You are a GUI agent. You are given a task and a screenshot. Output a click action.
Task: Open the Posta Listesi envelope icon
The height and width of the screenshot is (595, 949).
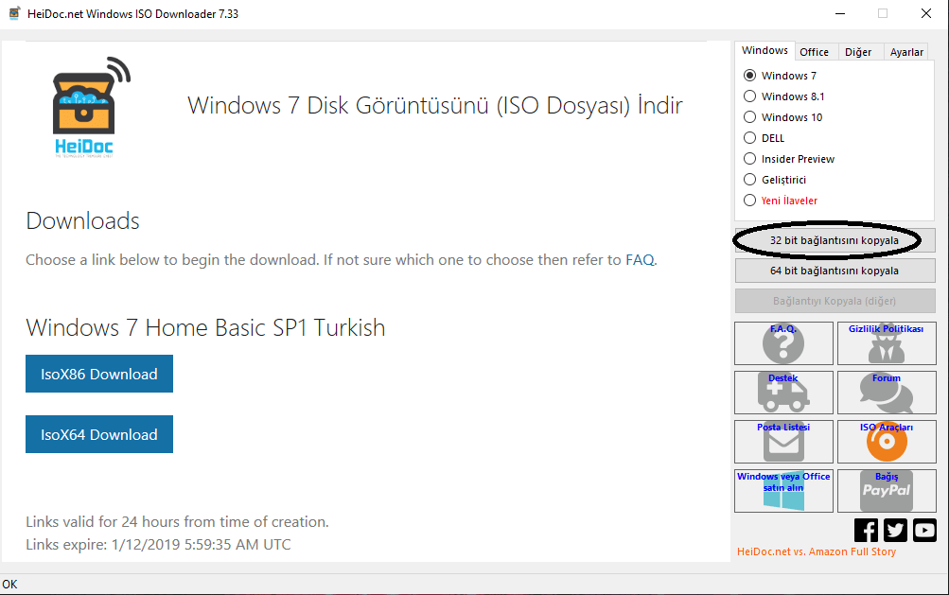tap(783, 442)
